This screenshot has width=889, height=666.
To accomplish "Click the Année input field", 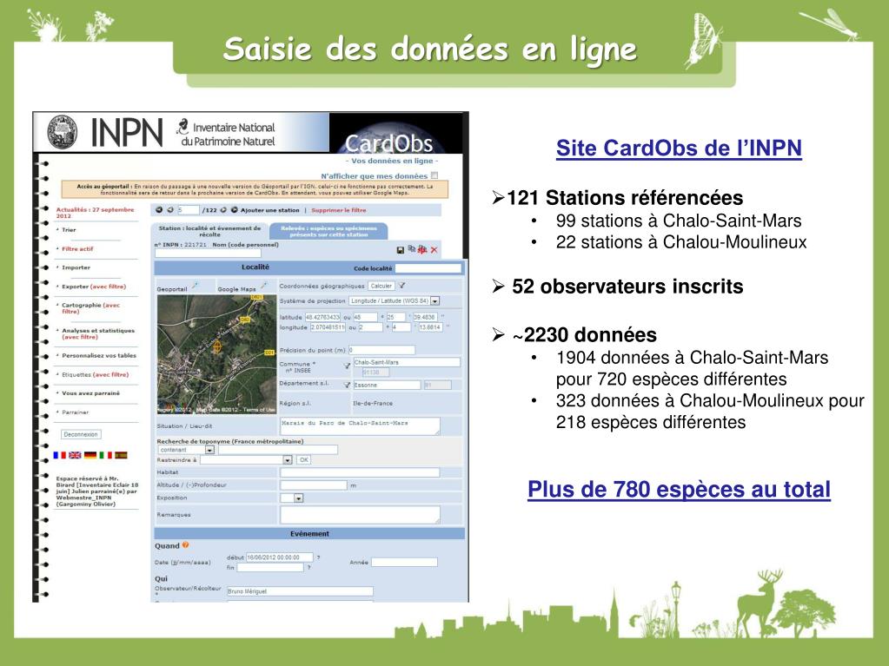I will [404, 563].
